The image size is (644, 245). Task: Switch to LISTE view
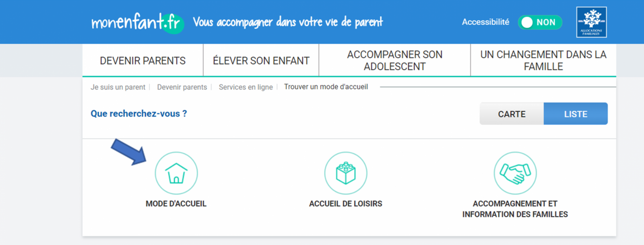click(x=576, y=114)
